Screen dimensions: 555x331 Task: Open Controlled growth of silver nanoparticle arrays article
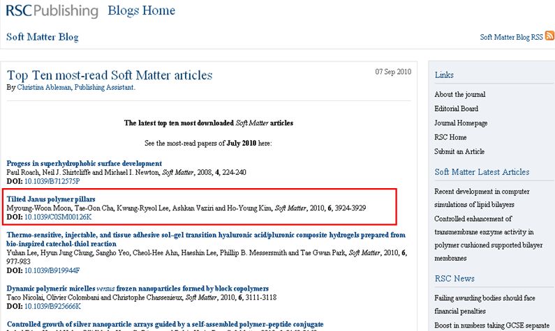(165, 324)
